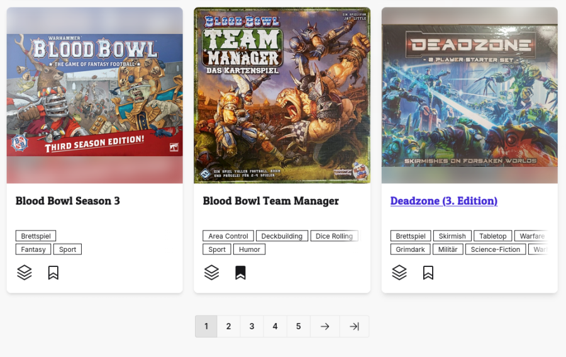Click the Deadzone box cover image
Viewport: 566px width, 357px height.
coord(469,96)
